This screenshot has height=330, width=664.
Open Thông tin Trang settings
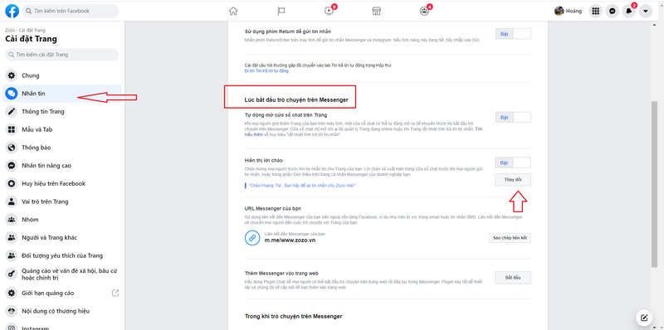pos(61,112)
